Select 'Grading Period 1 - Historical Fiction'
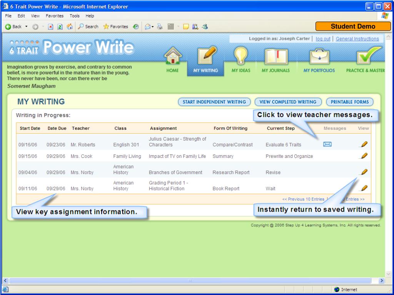 tap(169, 186)
